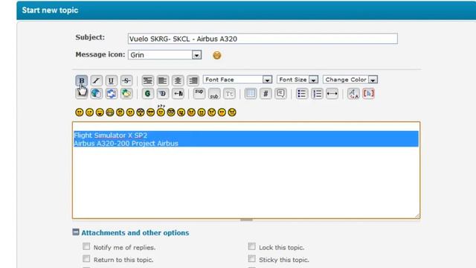Left align the selected text
476x268 pixels.
tap(163, 80)
